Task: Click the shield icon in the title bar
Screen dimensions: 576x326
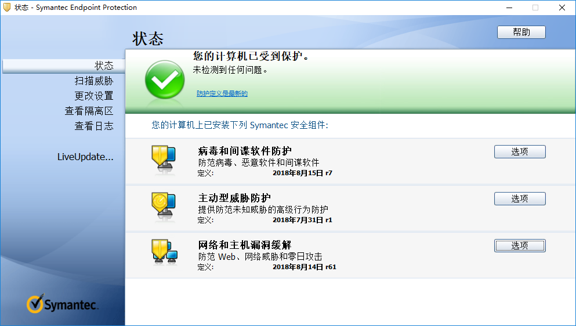Action: (x=6, y=8)
